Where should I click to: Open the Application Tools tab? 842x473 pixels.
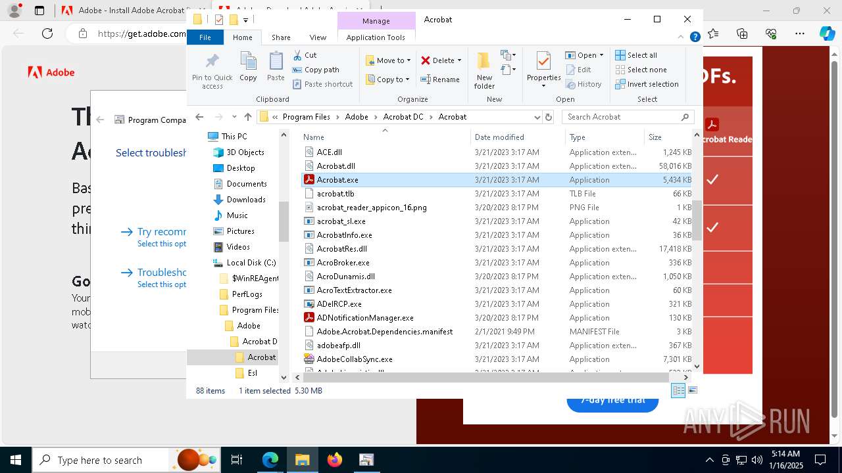pos(376,37)
